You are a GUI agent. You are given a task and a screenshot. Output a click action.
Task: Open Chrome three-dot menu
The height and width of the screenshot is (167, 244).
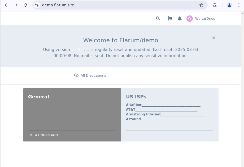pos(239,5)
